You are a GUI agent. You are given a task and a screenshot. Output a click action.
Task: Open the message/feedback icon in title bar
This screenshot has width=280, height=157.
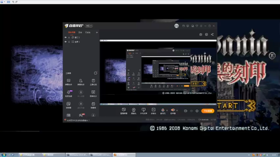pyautogui.click(x=188, y=26)
